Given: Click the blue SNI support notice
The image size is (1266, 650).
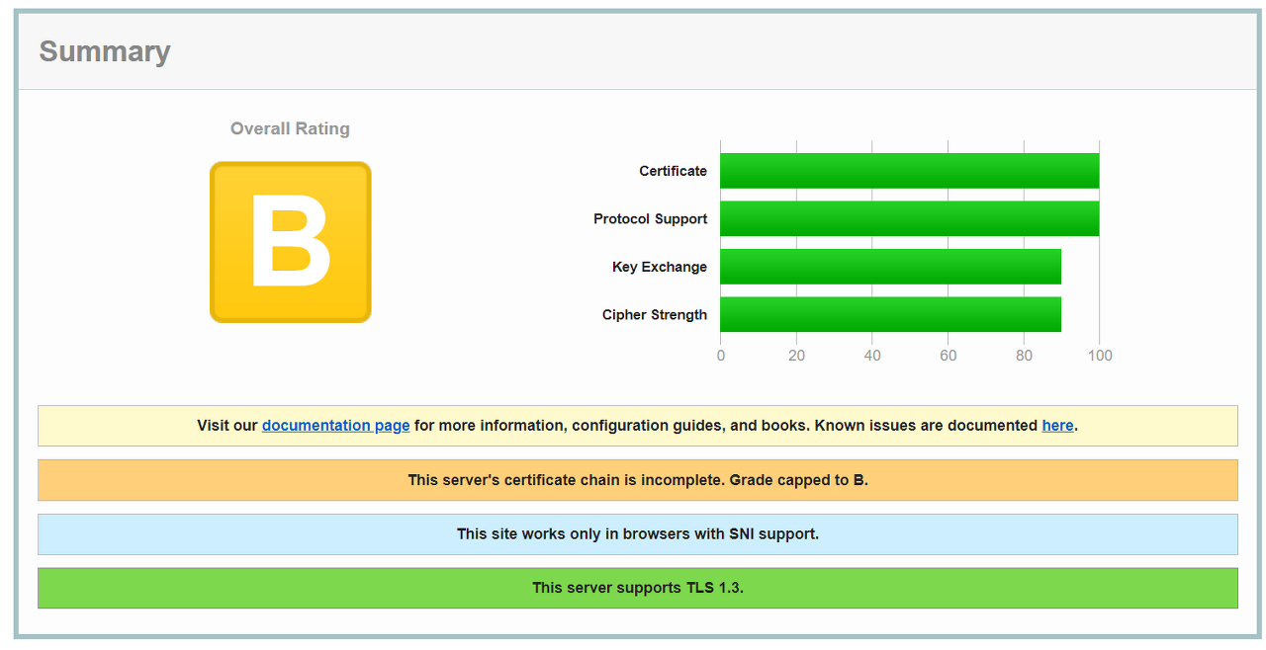Looking at the screenshot, I should pos(638,534).
